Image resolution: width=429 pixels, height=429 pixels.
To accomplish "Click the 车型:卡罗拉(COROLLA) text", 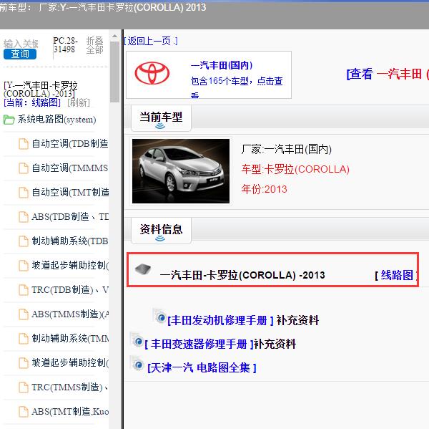I will click(295, 169).
